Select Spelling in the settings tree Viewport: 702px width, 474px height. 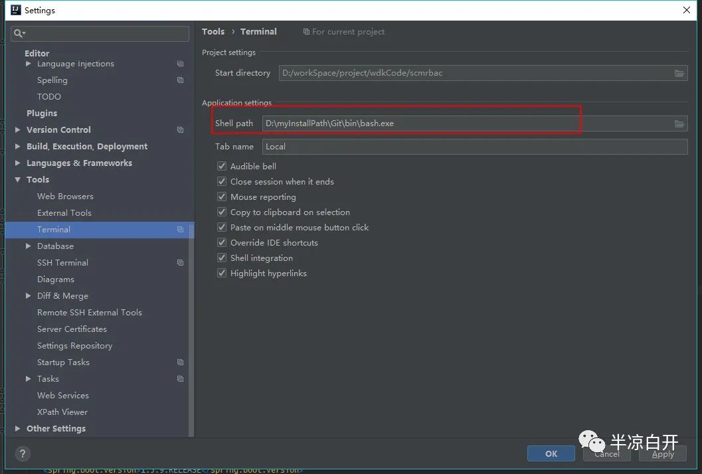(x=52, y=80)
